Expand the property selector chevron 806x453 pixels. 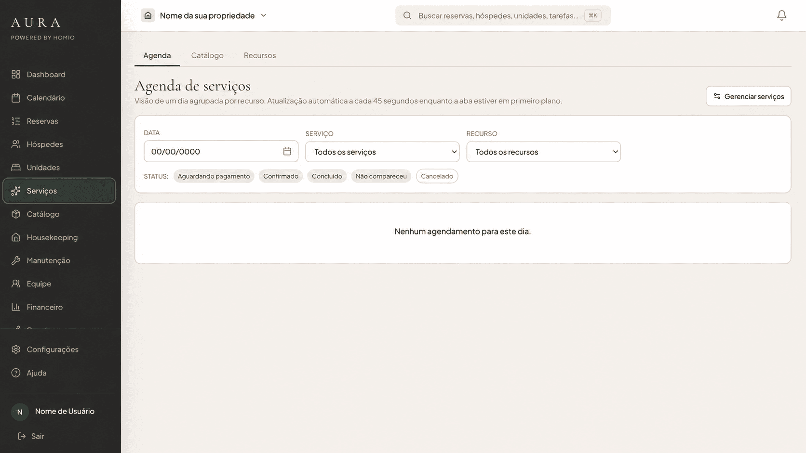pyautogui.click(x=264, y=15)
